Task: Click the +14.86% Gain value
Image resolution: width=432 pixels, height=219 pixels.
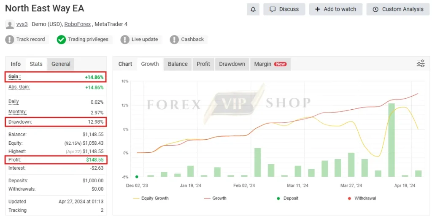Action: [x=94, y=77]
